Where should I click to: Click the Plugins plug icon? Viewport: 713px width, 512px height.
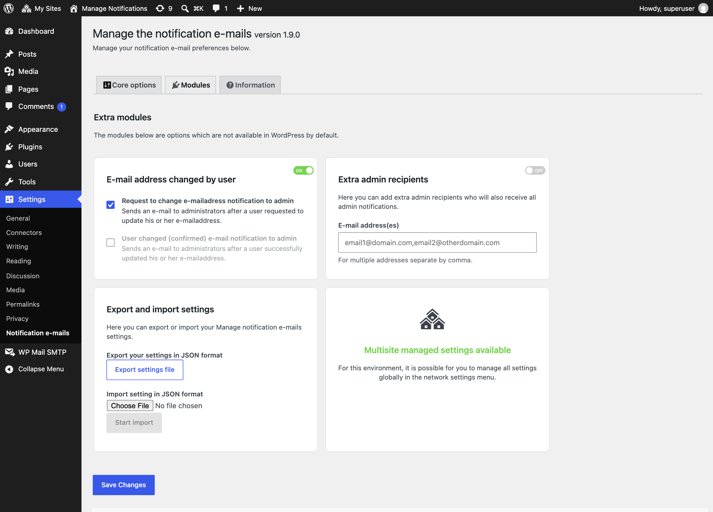[9, 147]
